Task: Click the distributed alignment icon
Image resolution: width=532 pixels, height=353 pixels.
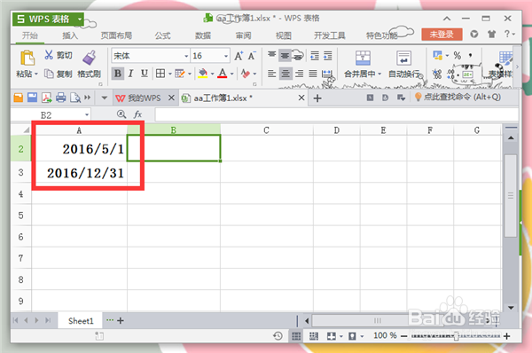Action: coord(326,74)
